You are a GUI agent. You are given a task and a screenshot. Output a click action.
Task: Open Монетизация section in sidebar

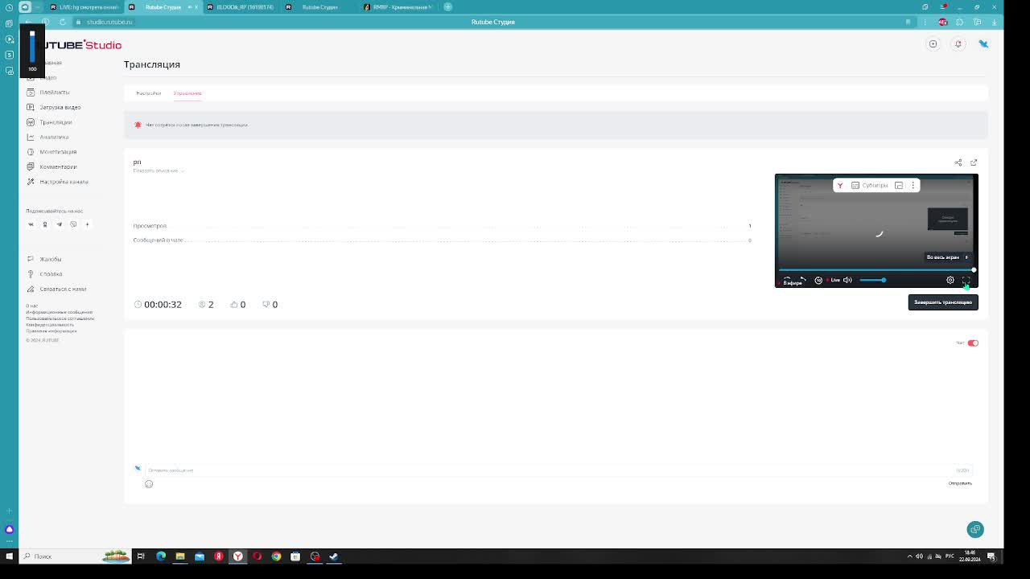pyautogui.click(x=58, y=152)
